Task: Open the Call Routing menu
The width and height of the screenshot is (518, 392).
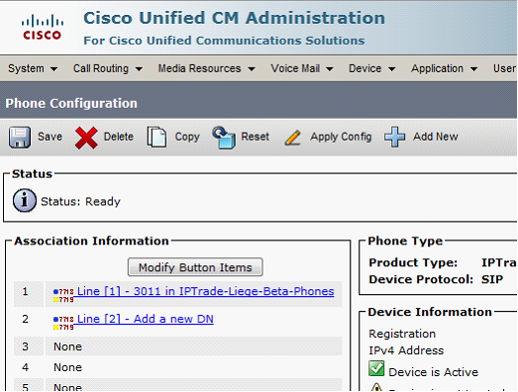Action: pos(108,68)
